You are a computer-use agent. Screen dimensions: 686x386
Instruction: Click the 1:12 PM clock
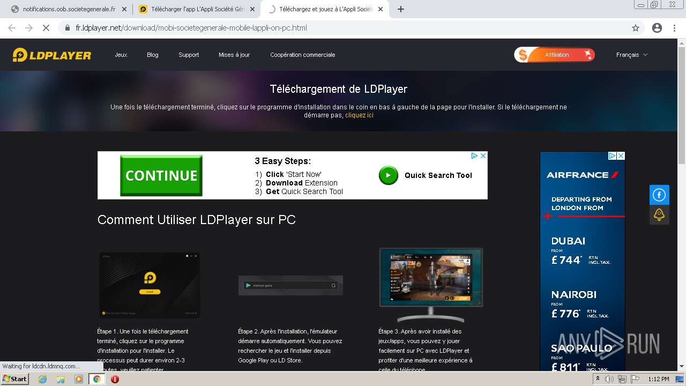pyautogui.click(x=659, y=379)
